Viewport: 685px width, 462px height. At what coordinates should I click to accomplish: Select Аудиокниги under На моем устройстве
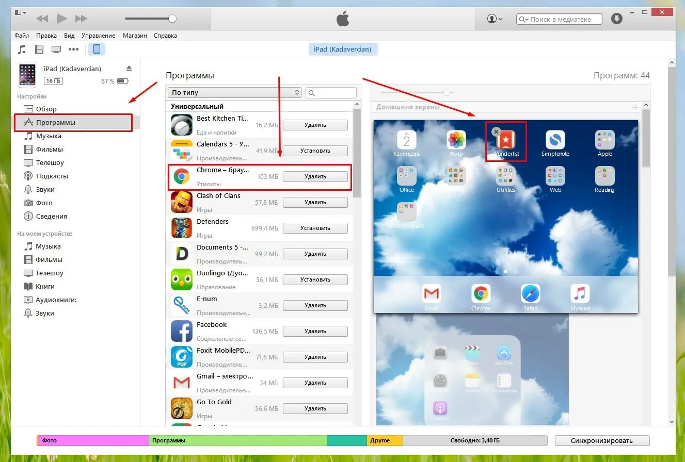(x=56, y=300)
